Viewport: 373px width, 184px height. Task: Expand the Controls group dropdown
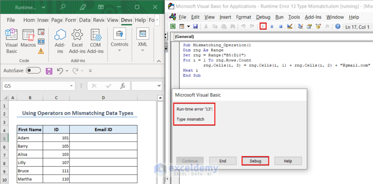coord(119,50)
